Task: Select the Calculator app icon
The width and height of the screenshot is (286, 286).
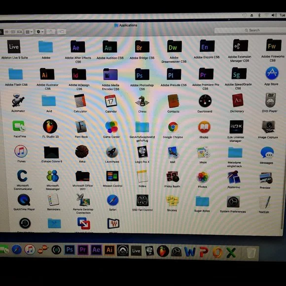Action: point(80,101)
